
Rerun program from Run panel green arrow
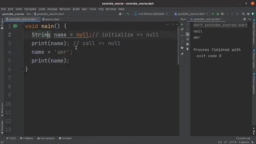point(182,24)
